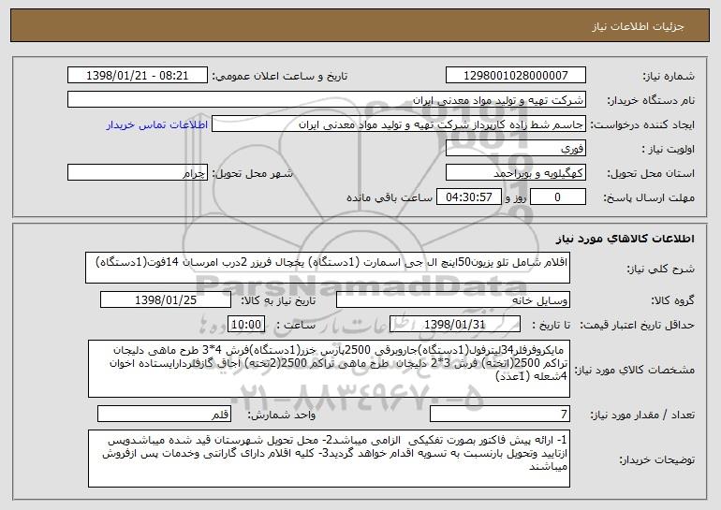The height and width of the screenshot is (510, 721).
Task: Click the city field showing چرام
Action: (x=138, y=173)
